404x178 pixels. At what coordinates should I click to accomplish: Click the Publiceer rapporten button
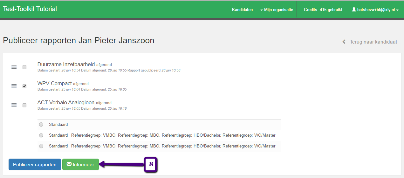35,164
